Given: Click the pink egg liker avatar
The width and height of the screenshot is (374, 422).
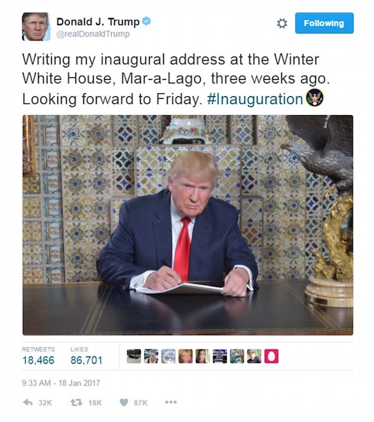Looking at the screenshot, I should pos(271,356).
